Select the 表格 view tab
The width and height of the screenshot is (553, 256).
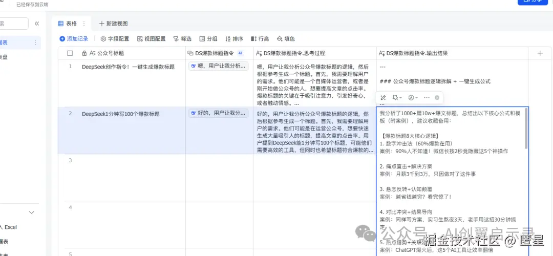click(68, 24)
